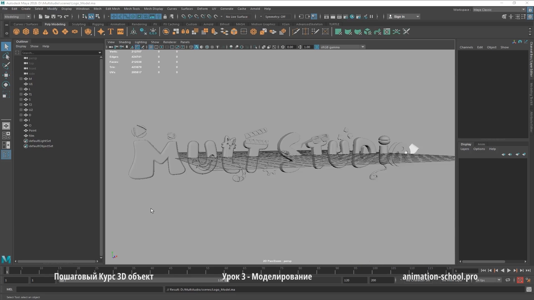Create a polygon cube from shelf

(26, 32)
